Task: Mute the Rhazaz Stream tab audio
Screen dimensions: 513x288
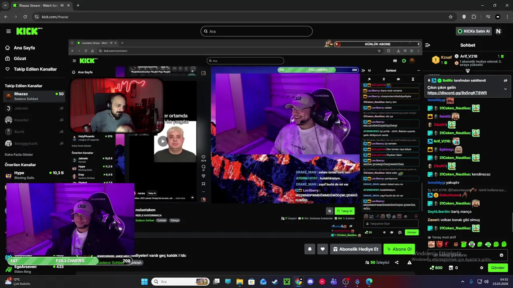Action: click(x=62, y=6)
